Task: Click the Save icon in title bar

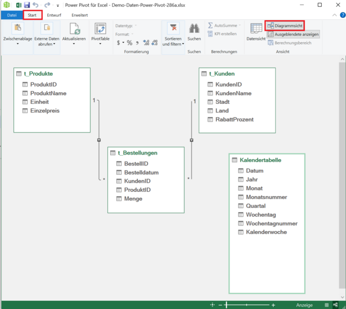Action: click(x=27, y=5)
